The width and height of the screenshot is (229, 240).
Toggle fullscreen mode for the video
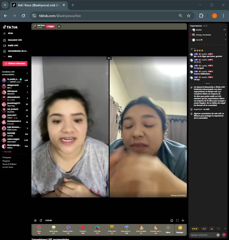point(177,220)
